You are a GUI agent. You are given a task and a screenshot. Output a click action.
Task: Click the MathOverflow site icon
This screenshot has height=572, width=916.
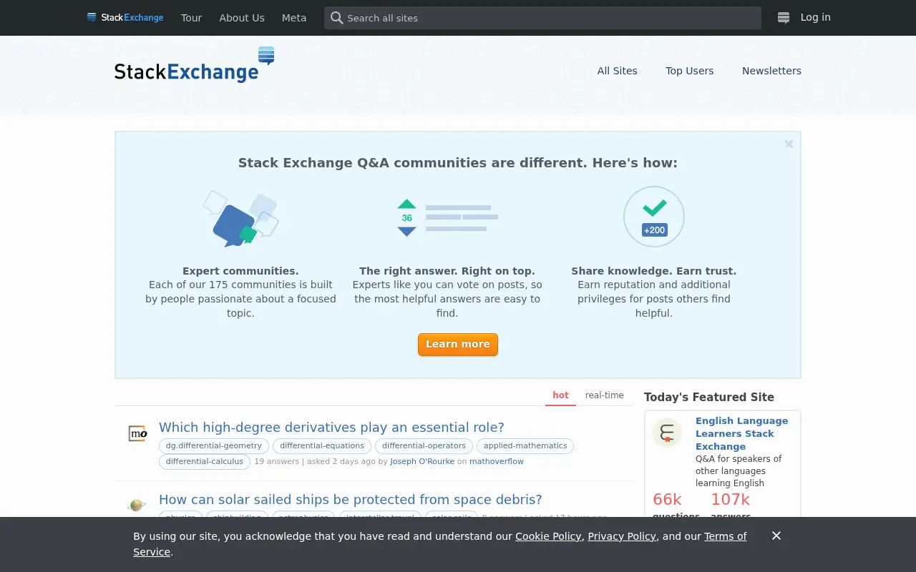(137, 433)
